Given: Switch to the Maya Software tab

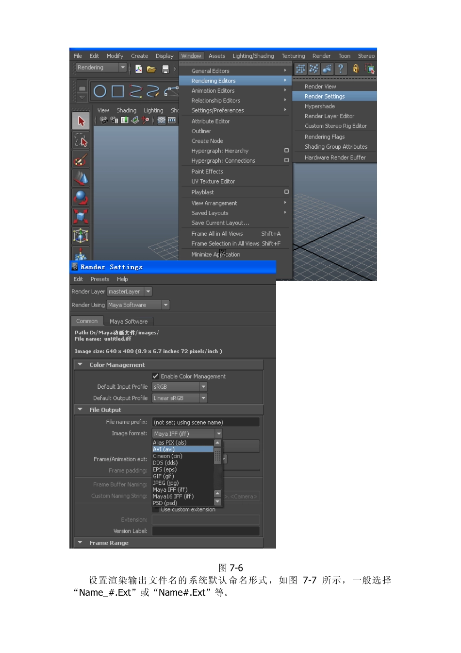Looking at the screenshot, I should [x=129, y=321].
